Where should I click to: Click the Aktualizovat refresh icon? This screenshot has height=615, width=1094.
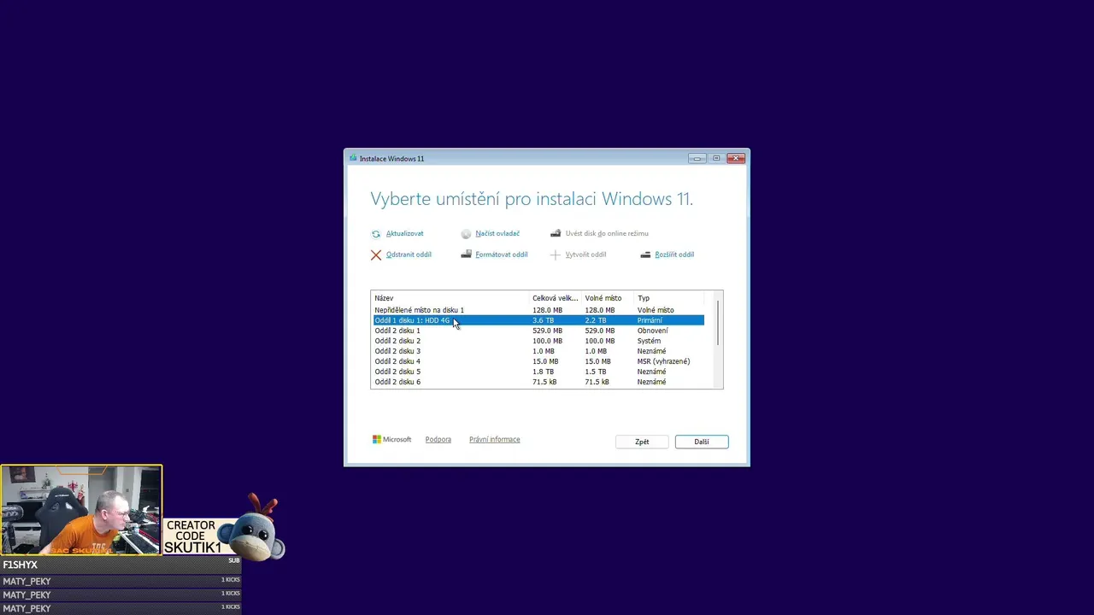376,233
